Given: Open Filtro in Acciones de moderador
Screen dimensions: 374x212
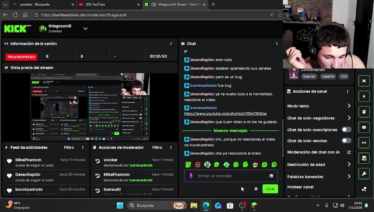Looking at the screenshot, I should [157, 148].
